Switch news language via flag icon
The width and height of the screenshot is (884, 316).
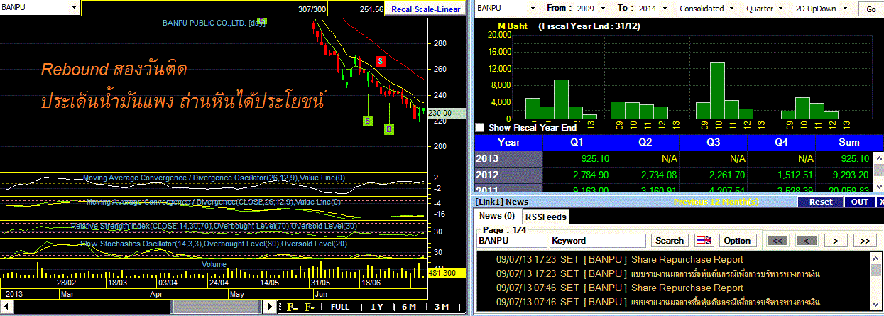pos(704,241)
